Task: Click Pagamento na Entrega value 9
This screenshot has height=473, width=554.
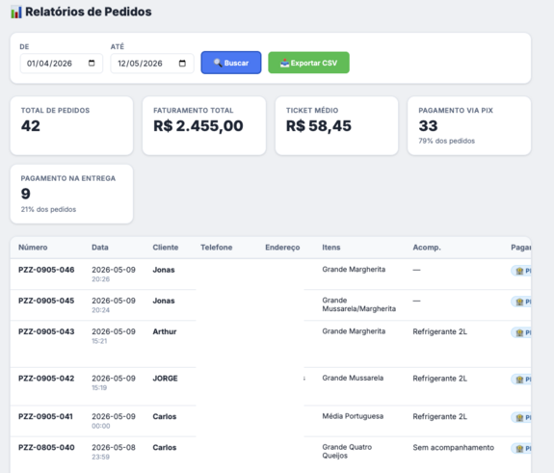Action: (26, 194)
